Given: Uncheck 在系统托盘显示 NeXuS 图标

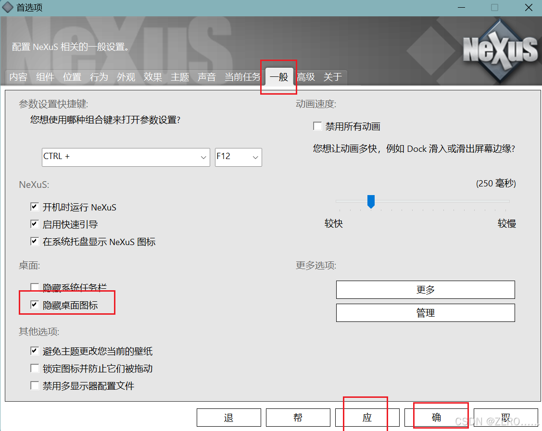Looking at the screenshot, I should pos(35,241).
